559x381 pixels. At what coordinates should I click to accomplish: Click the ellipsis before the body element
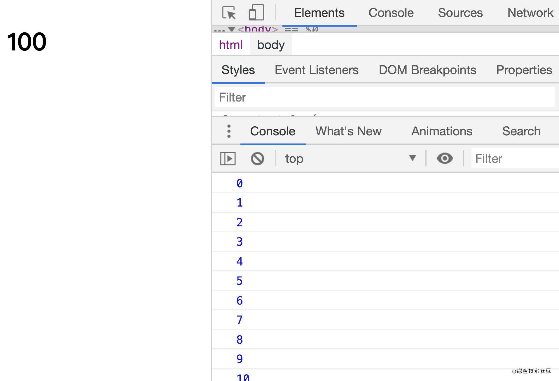(219, 30)
